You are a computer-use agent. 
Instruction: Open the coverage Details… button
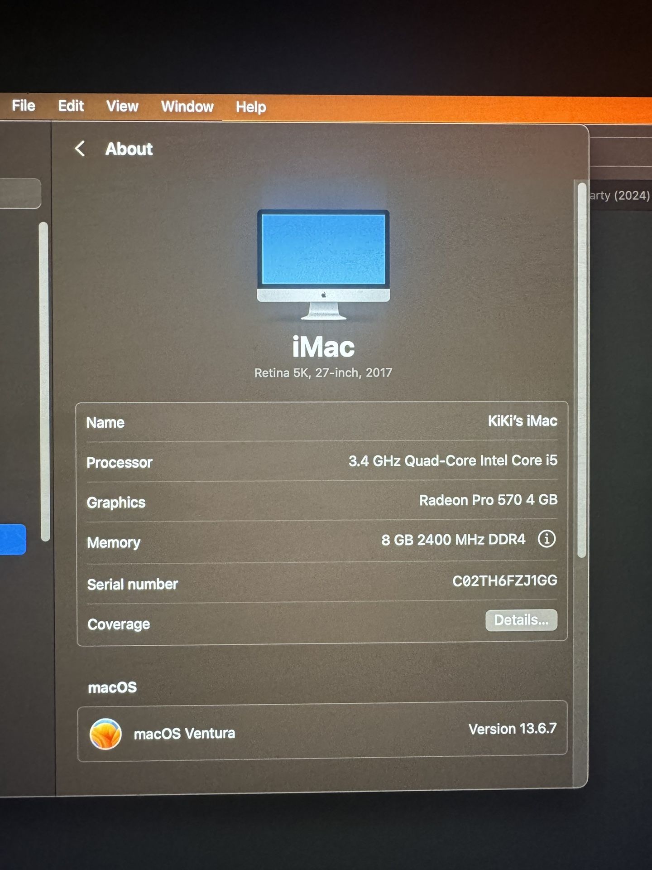(x=521, y=620)
